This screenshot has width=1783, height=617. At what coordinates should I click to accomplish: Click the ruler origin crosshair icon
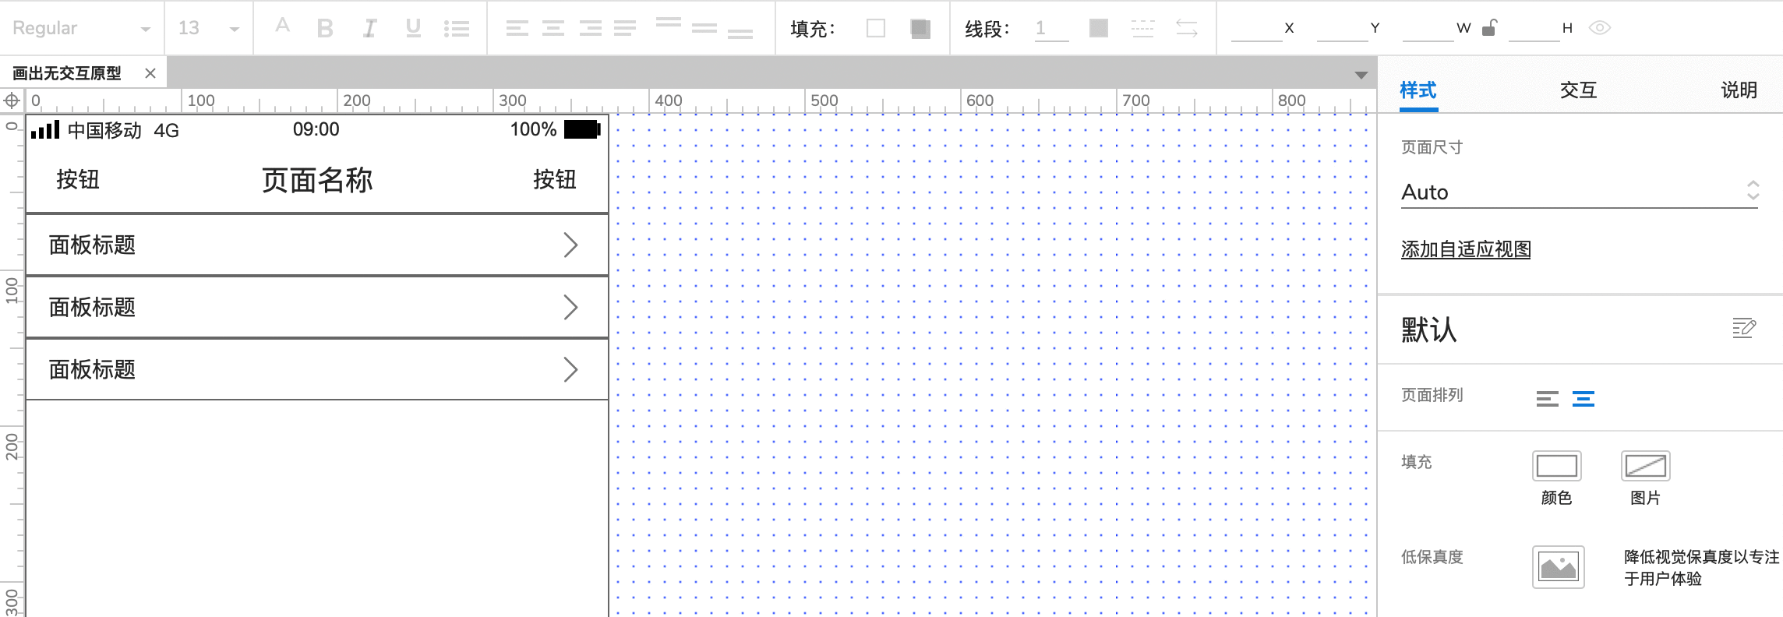[x=12, y=100]
